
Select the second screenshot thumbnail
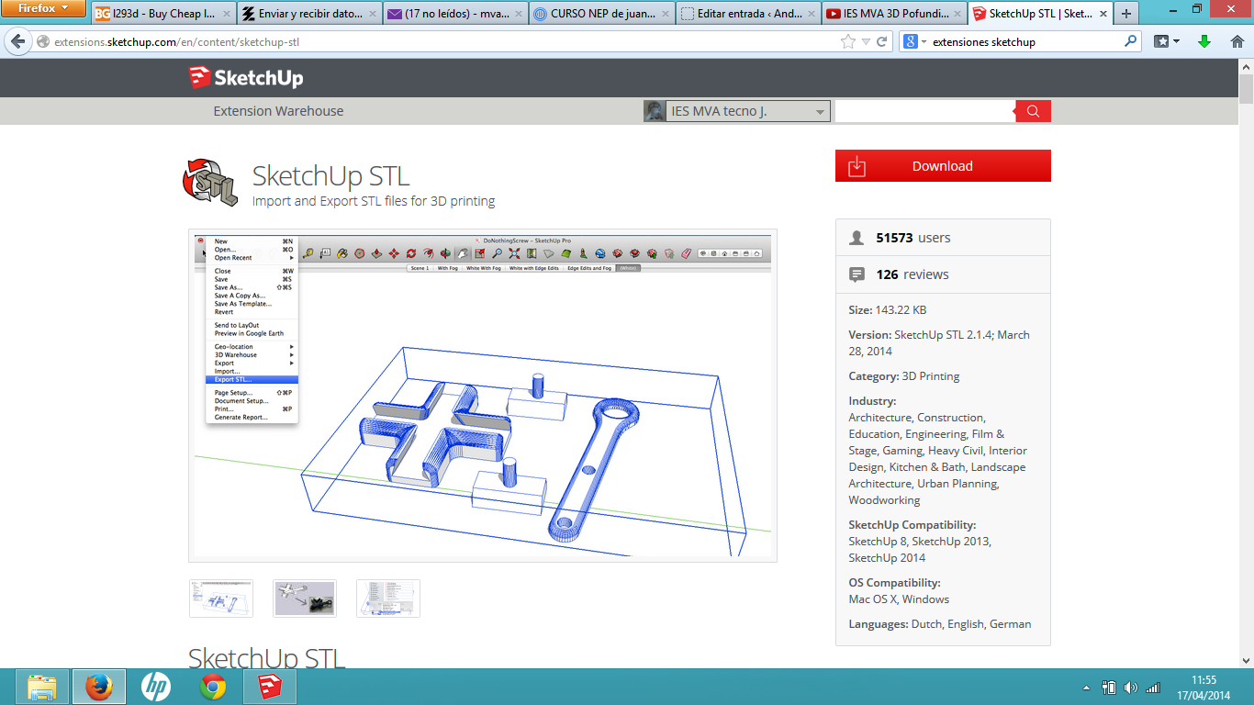pyautogui.click(x=305, y=599)
